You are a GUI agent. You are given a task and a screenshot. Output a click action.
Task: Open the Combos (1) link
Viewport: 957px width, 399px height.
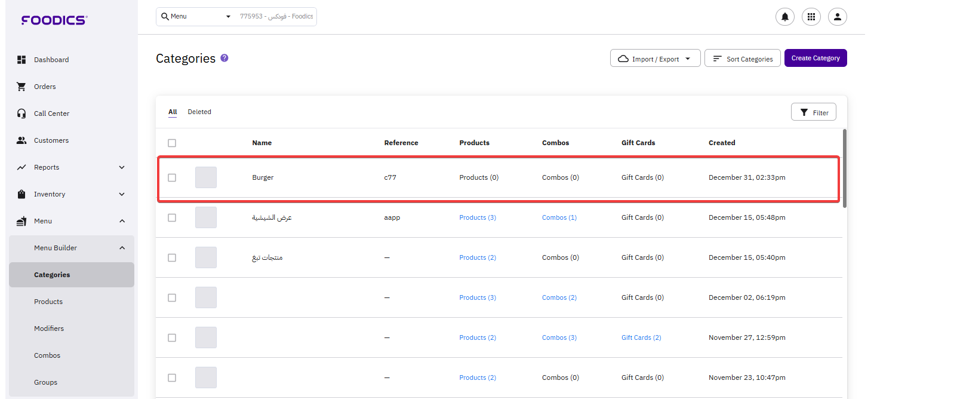[559, 217]
